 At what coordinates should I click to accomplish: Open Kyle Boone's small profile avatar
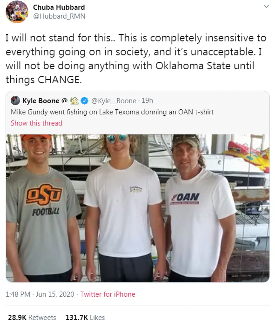pyautogui.click(x=15, y=100)
